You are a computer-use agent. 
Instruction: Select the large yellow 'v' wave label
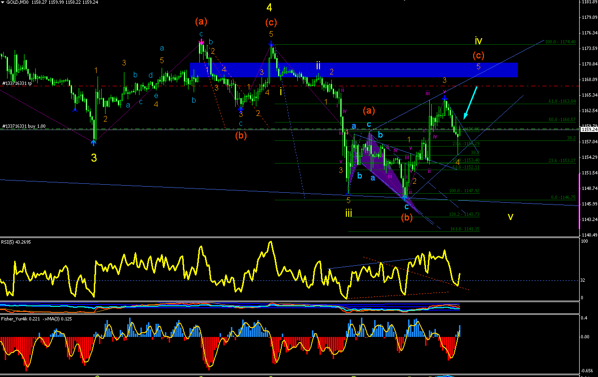coord(510,217)
